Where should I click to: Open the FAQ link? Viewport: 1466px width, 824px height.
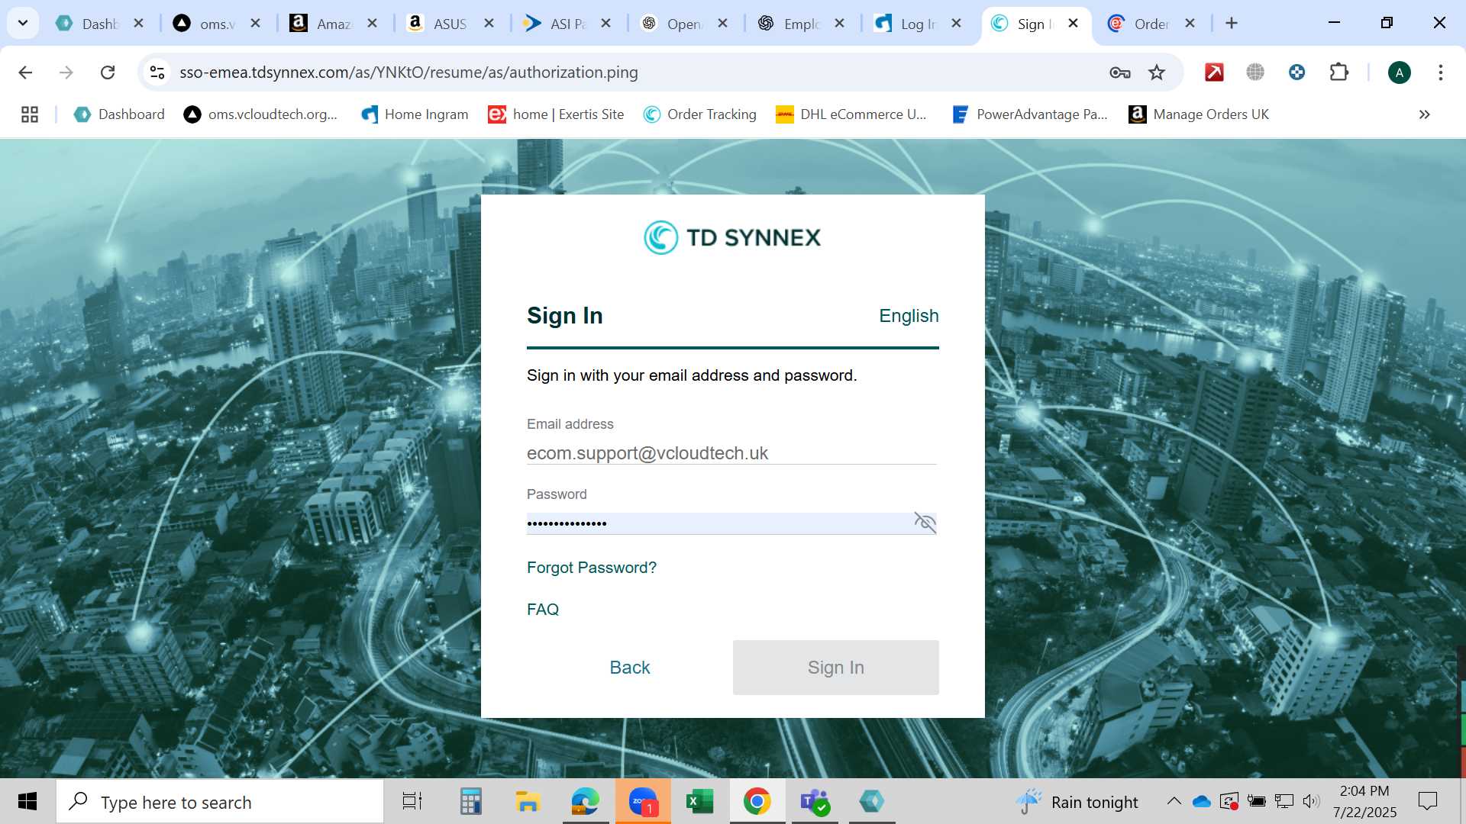[x=543, y=610]
